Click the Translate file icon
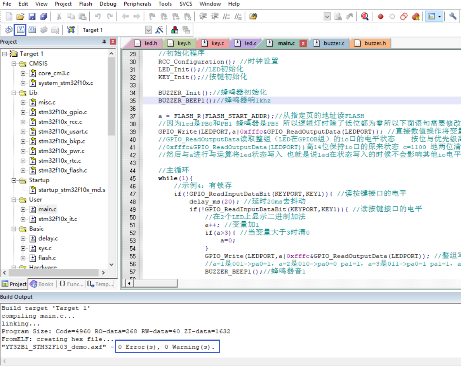This screenshot has width=461, height=366. point(9,30)
